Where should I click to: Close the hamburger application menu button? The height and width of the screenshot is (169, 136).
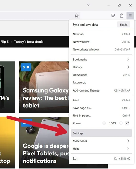point(130,15)
